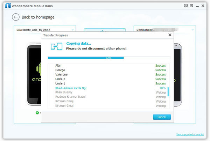Close the Transfer Progress dialog
The height and width of the screenshot is (141, 210).
(170, 35)
